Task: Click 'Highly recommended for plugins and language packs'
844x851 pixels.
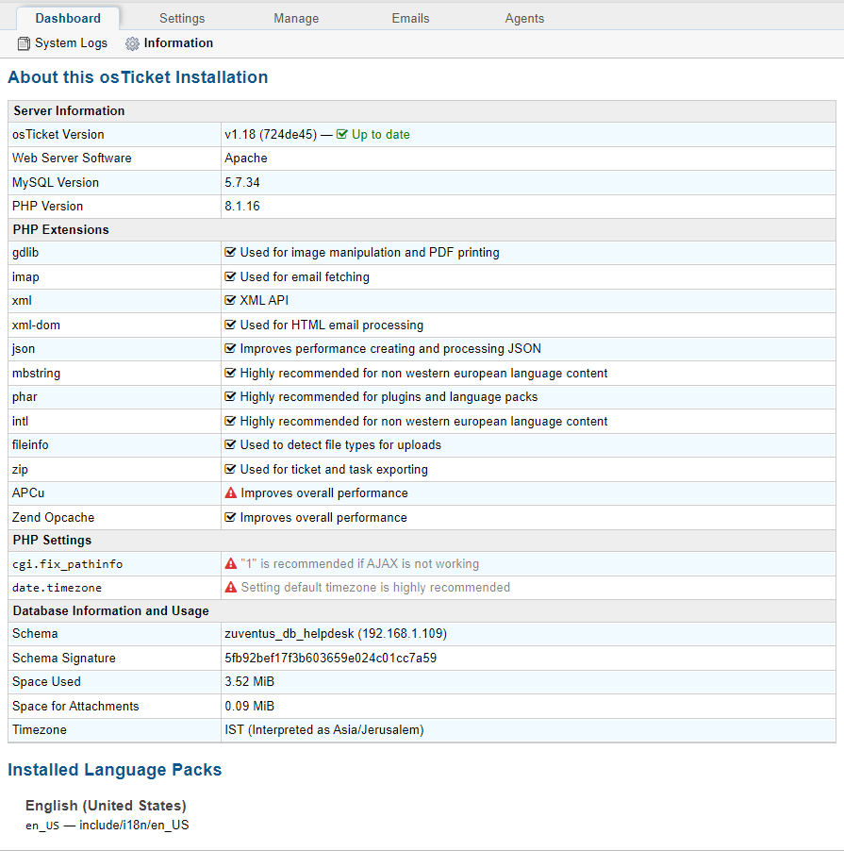Action: coord(389,397)
